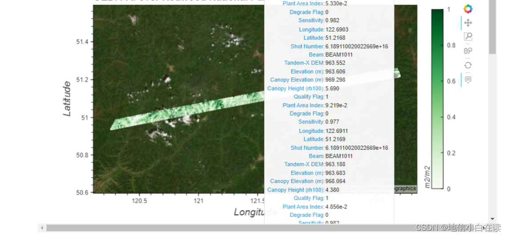Click the Plant Area Index value 5.330e-2

[336, 4]
